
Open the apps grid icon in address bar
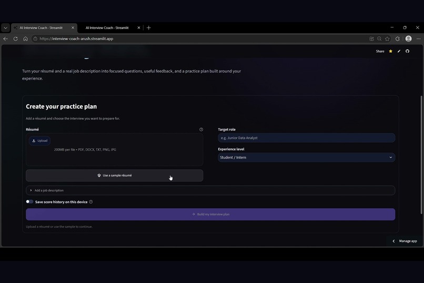tap(371, 38)
